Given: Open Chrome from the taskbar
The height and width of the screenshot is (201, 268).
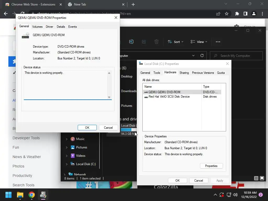Looking at the screenshot, I should [32, 195].
